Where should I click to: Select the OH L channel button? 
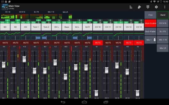(x=57, y=27)
